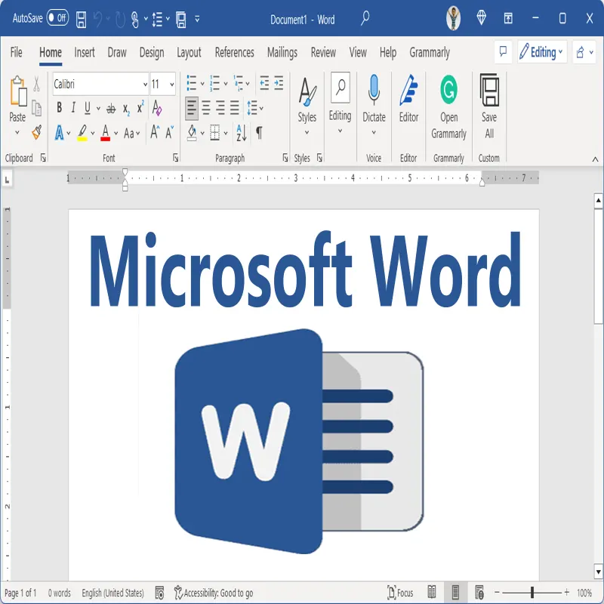Open the Numbering list dropdown arrow

click(225, 83)
